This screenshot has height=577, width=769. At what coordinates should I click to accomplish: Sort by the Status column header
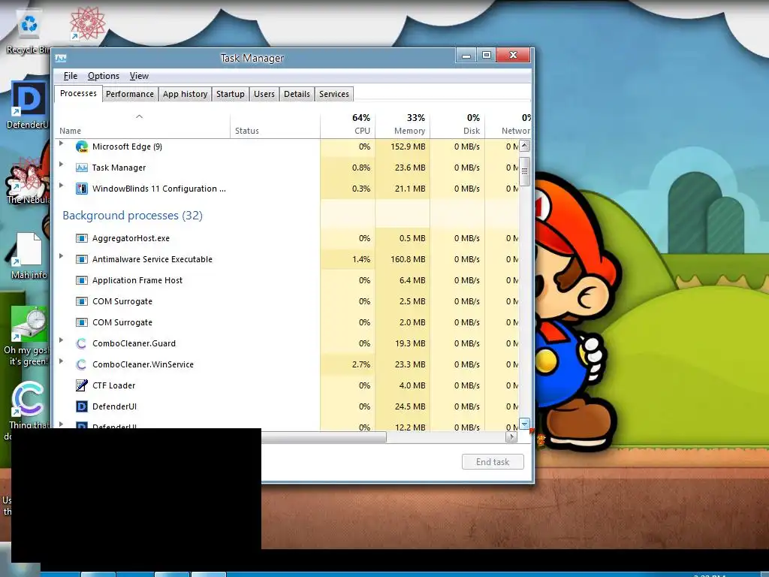275,125
